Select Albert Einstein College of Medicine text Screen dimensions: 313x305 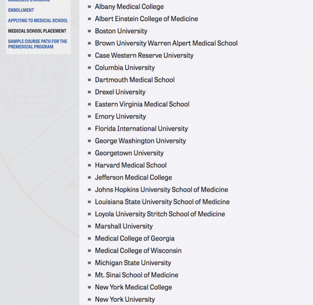tap(146, 19)
